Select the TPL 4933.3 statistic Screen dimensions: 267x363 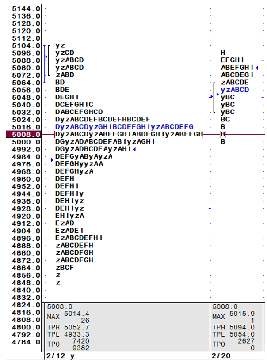click(x=68, y=334)
